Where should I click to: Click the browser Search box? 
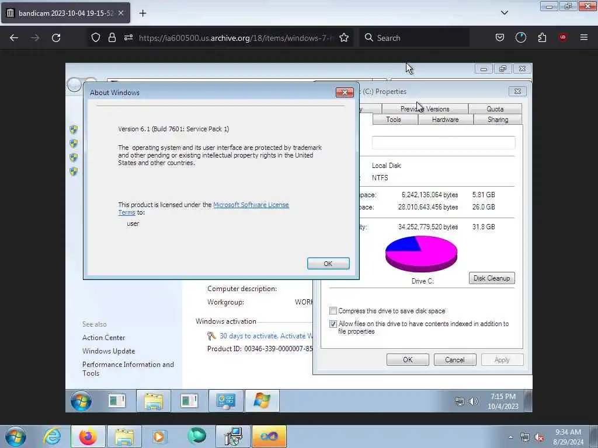tap(414, 37)
